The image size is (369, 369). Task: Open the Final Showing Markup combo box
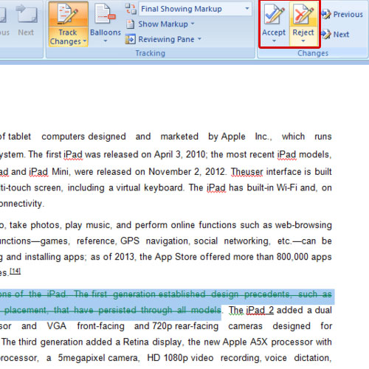[195, 9]
